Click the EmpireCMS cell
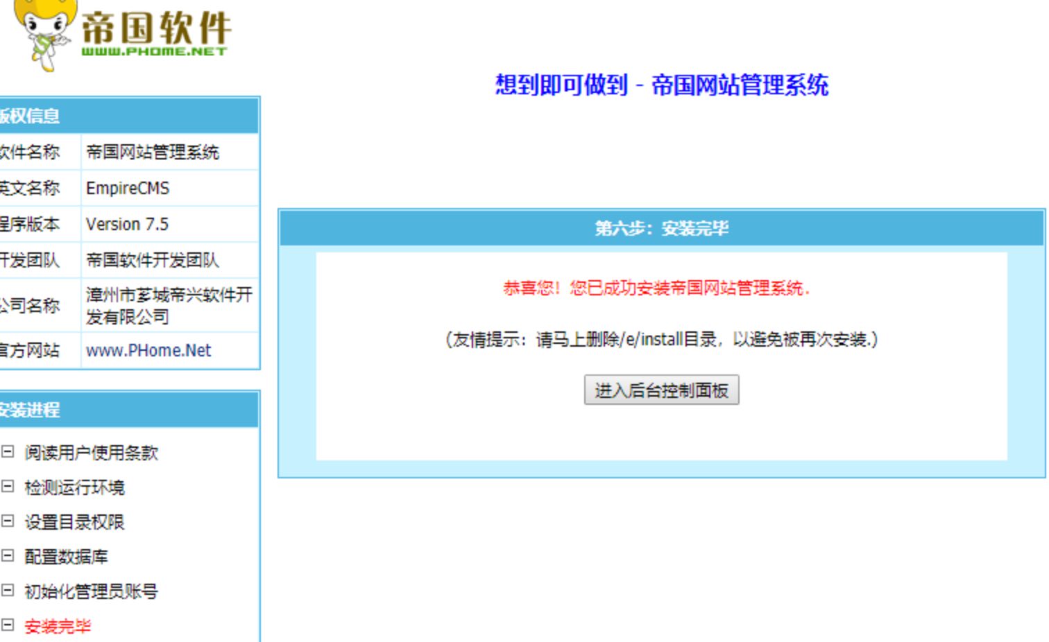 click(x=170, y=188)
